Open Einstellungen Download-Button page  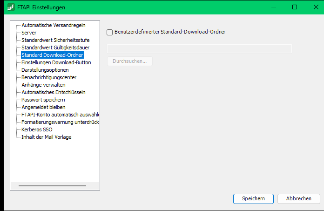tap(56, 62)
